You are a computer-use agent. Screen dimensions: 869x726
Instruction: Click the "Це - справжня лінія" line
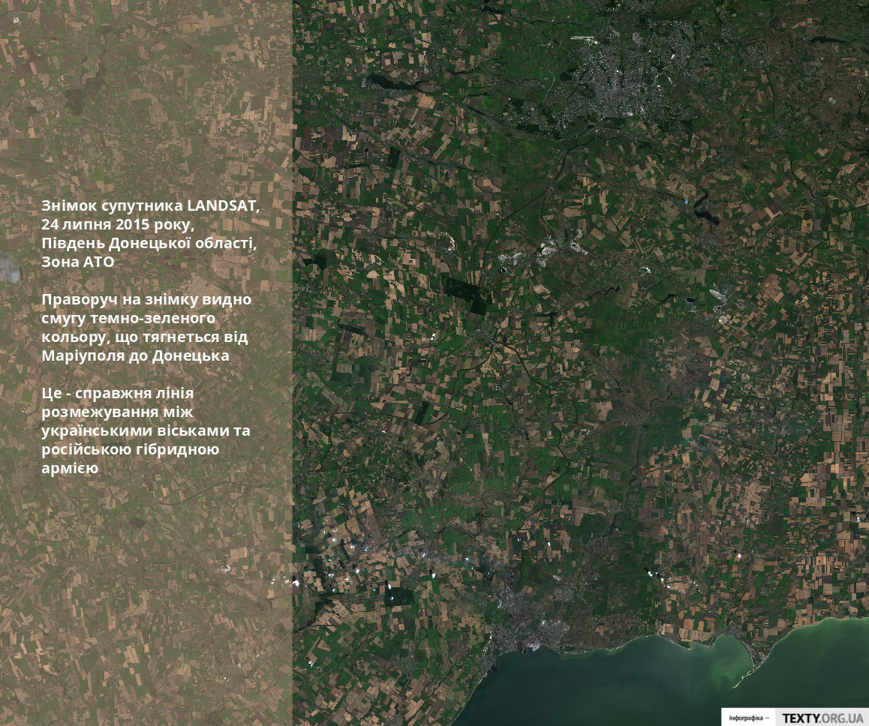point(118,393)
